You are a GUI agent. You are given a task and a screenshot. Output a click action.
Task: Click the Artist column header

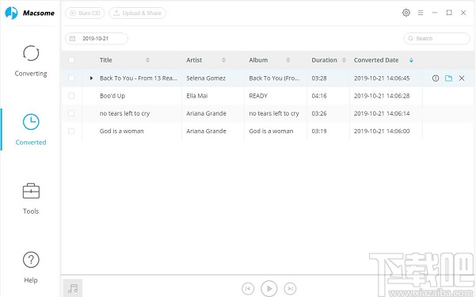(x=194, y=60)
